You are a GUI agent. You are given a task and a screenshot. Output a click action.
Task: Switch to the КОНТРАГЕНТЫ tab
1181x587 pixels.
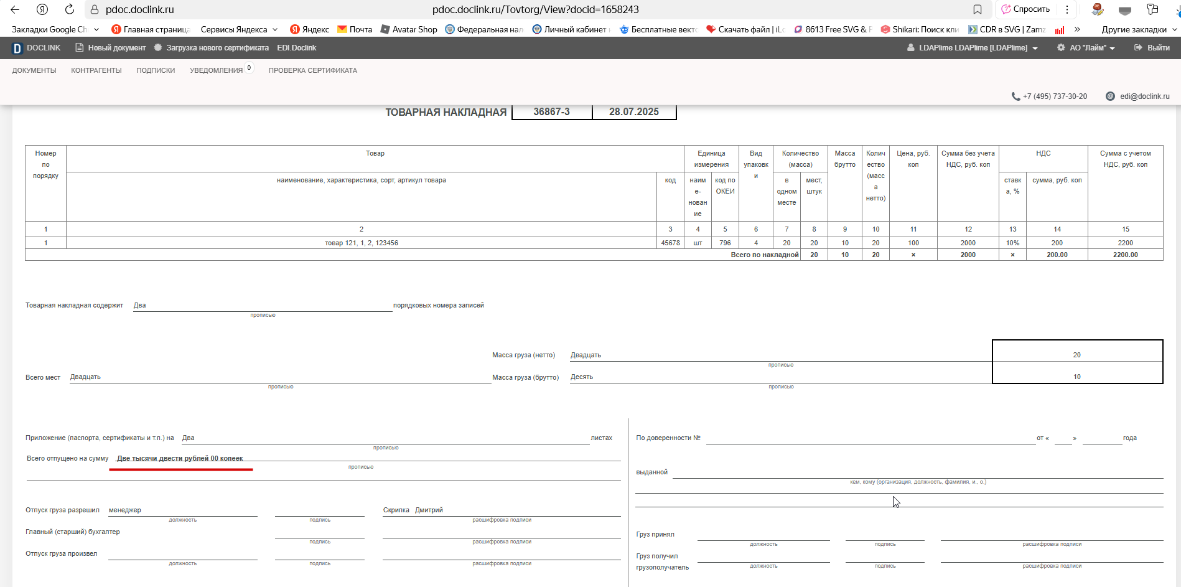[96, 70]
